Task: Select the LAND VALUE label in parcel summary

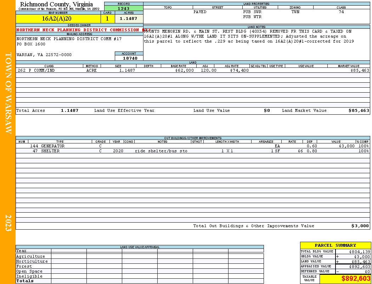Action: (x=311, y=261)
